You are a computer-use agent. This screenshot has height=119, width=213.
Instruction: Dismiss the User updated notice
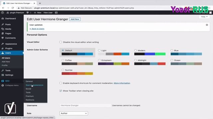[207, 25]
